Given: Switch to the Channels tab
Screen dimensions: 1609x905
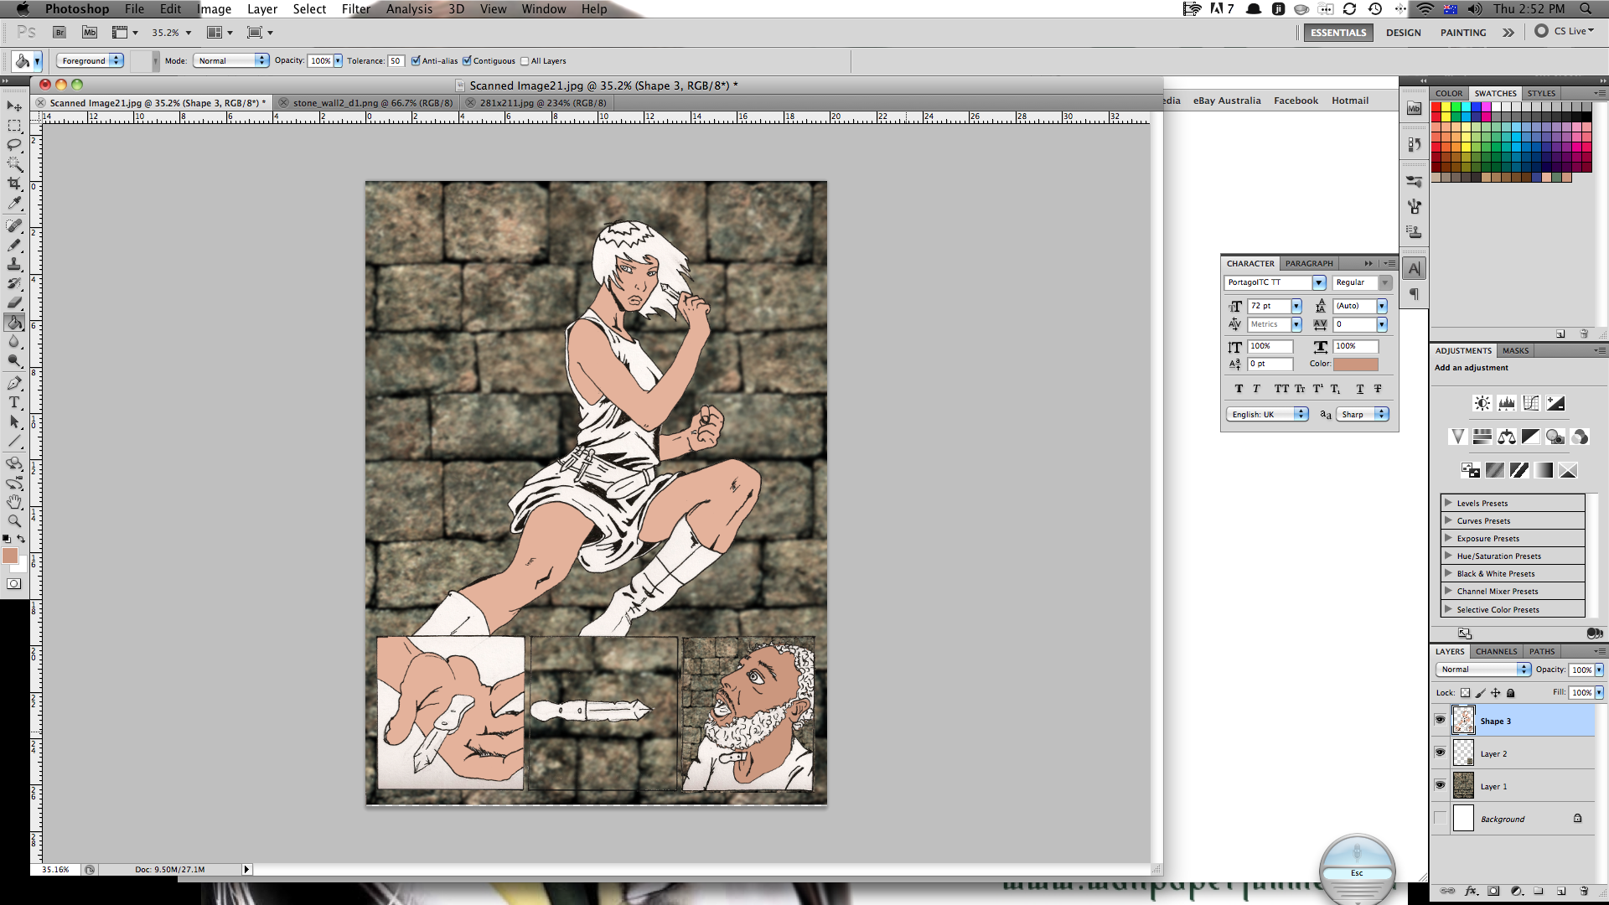Looking at the screenshot, I should coord(1496,651).
